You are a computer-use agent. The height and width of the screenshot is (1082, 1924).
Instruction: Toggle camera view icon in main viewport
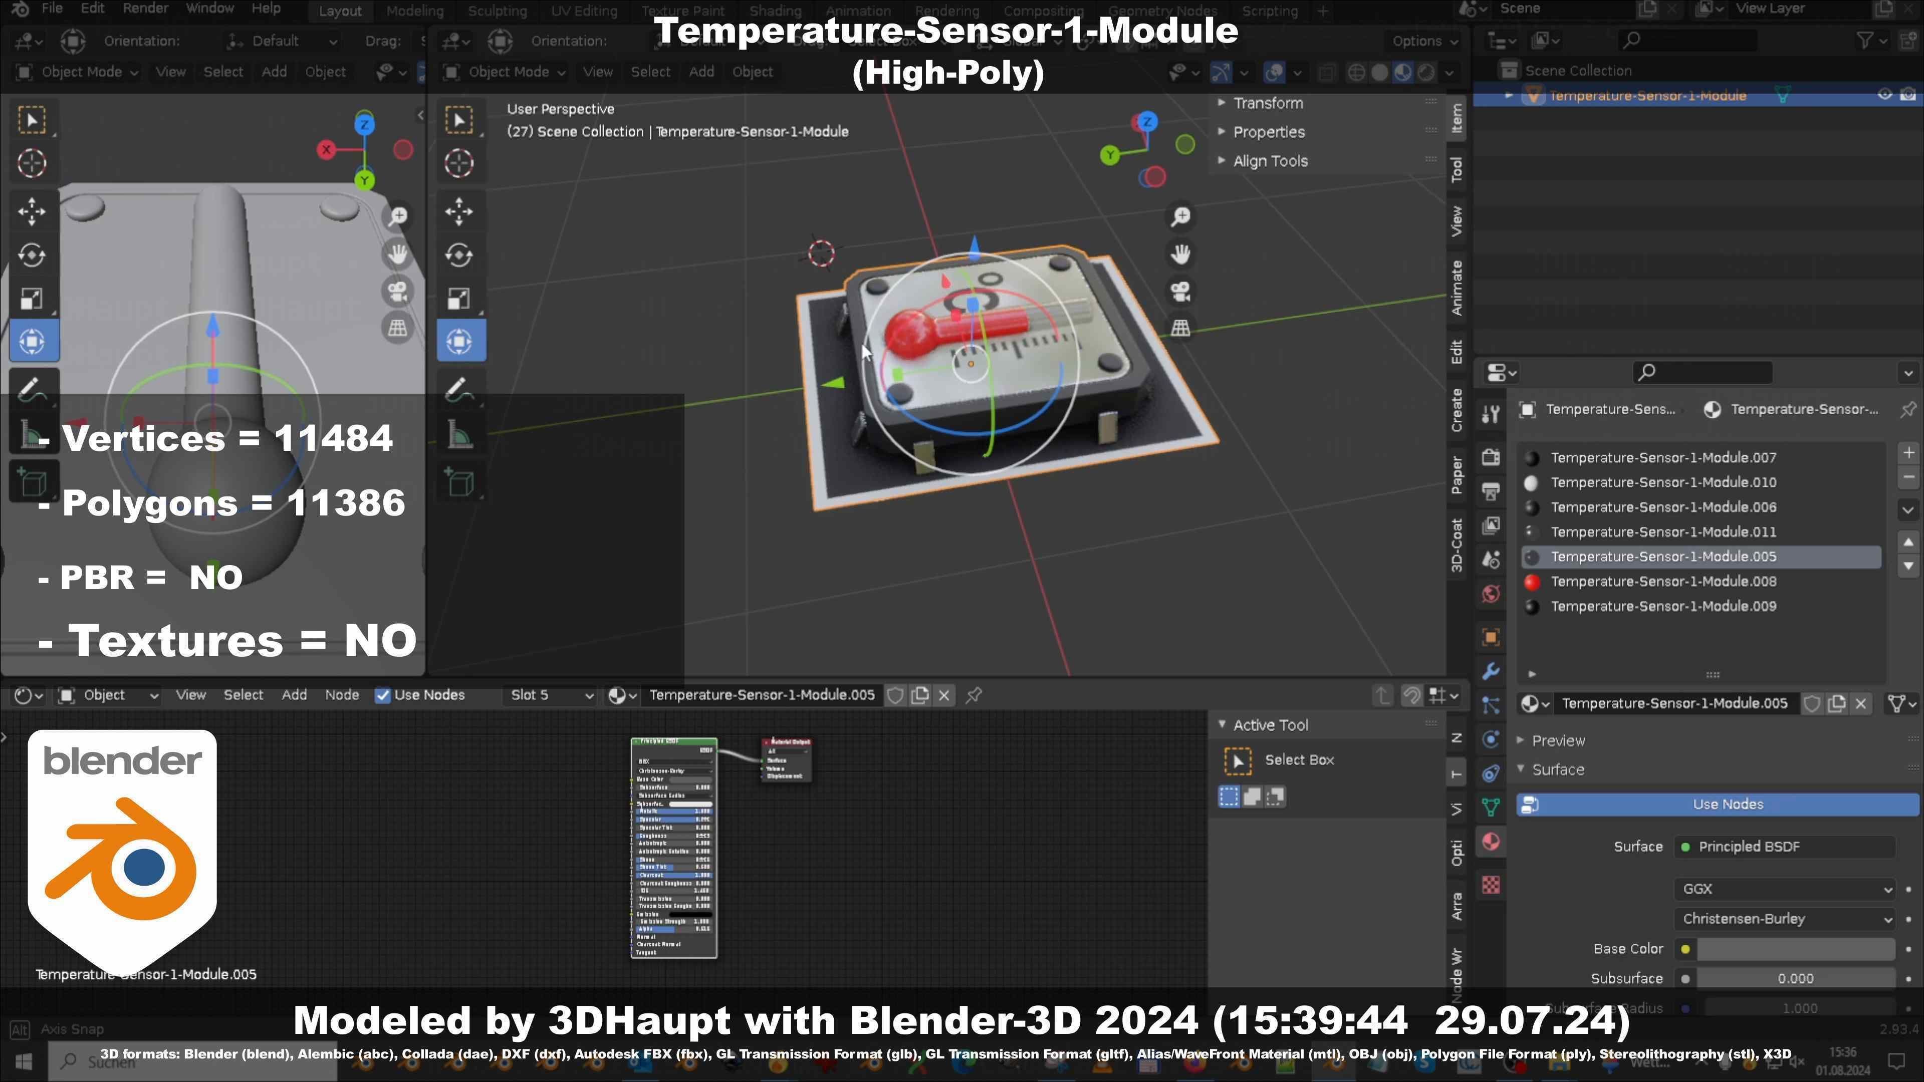tap(1181, 291)
